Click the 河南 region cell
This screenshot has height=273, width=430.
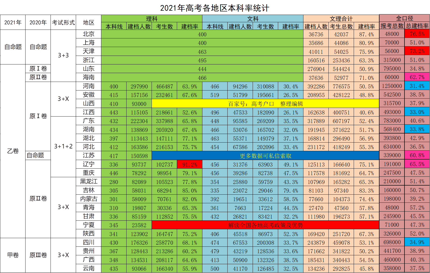tap(89, 86)
